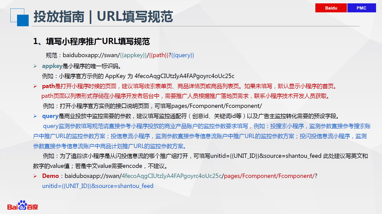Click the red arrow bullet before path

coord(35,86)
